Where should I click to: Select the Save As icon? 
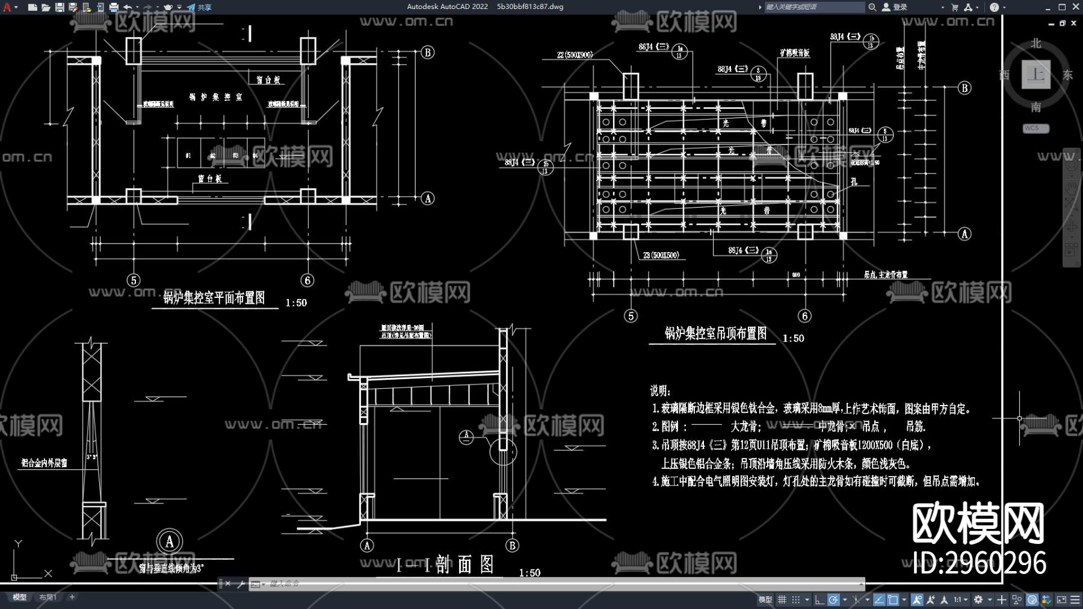[x=73, y=7]
